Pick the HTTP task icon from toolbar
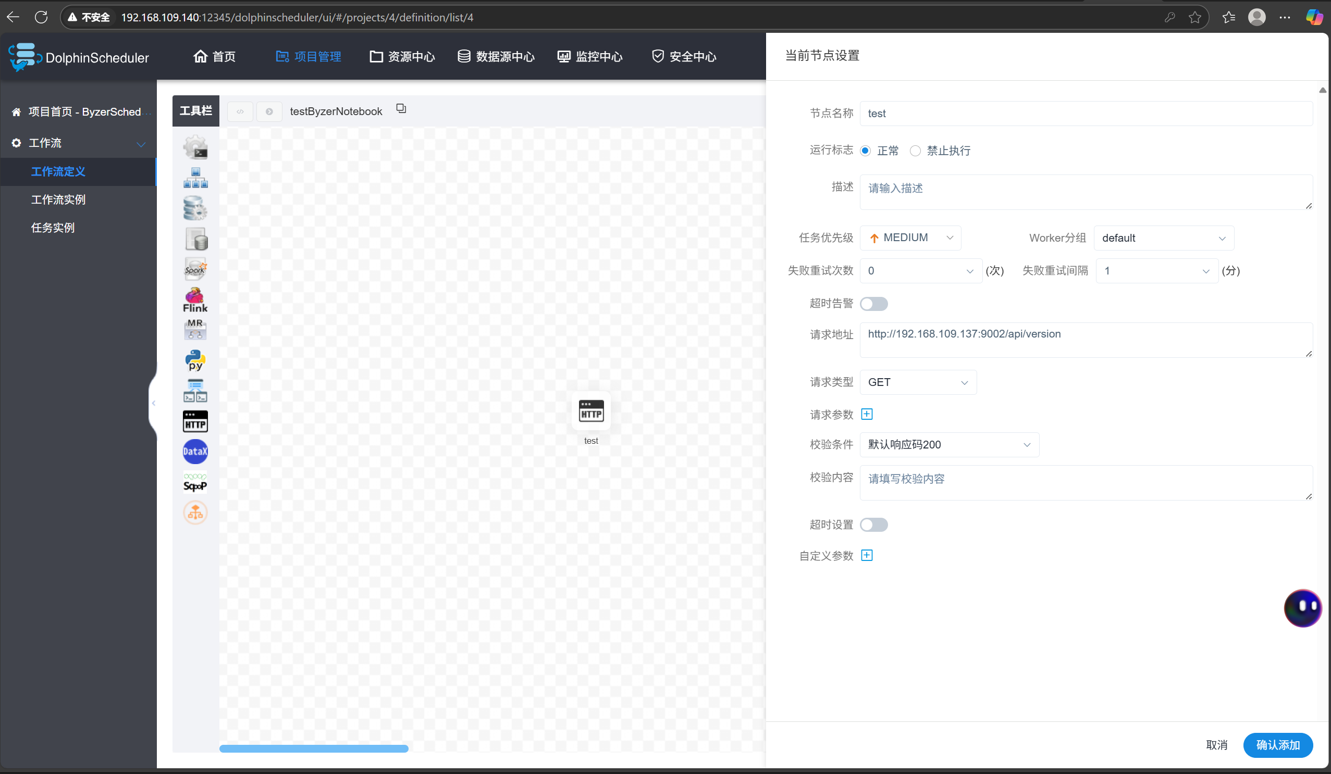 (195, 421)
